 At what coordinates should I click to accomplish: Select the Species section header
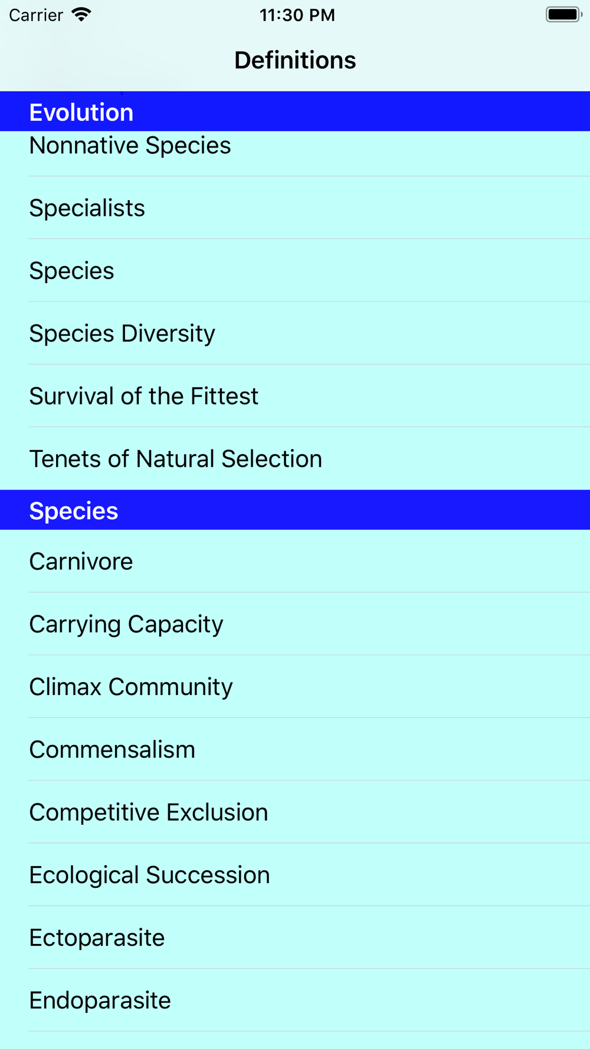295,510
